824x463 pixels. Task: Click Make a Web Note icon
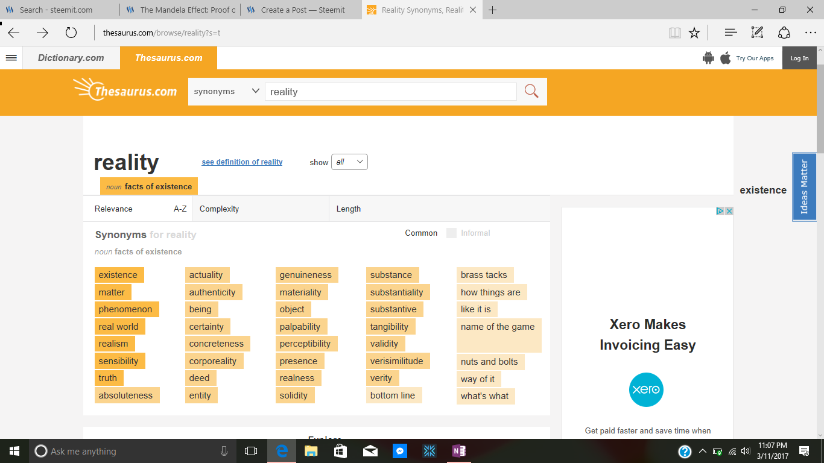(x=757, y=33)
